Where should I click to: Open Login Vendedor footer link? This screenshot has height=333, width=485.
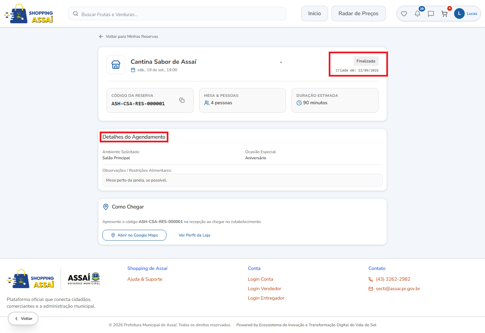click(x=264, y=288)
